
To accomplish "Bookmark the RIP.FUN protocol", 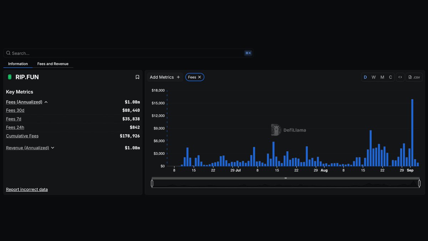I will coord(137,77).
